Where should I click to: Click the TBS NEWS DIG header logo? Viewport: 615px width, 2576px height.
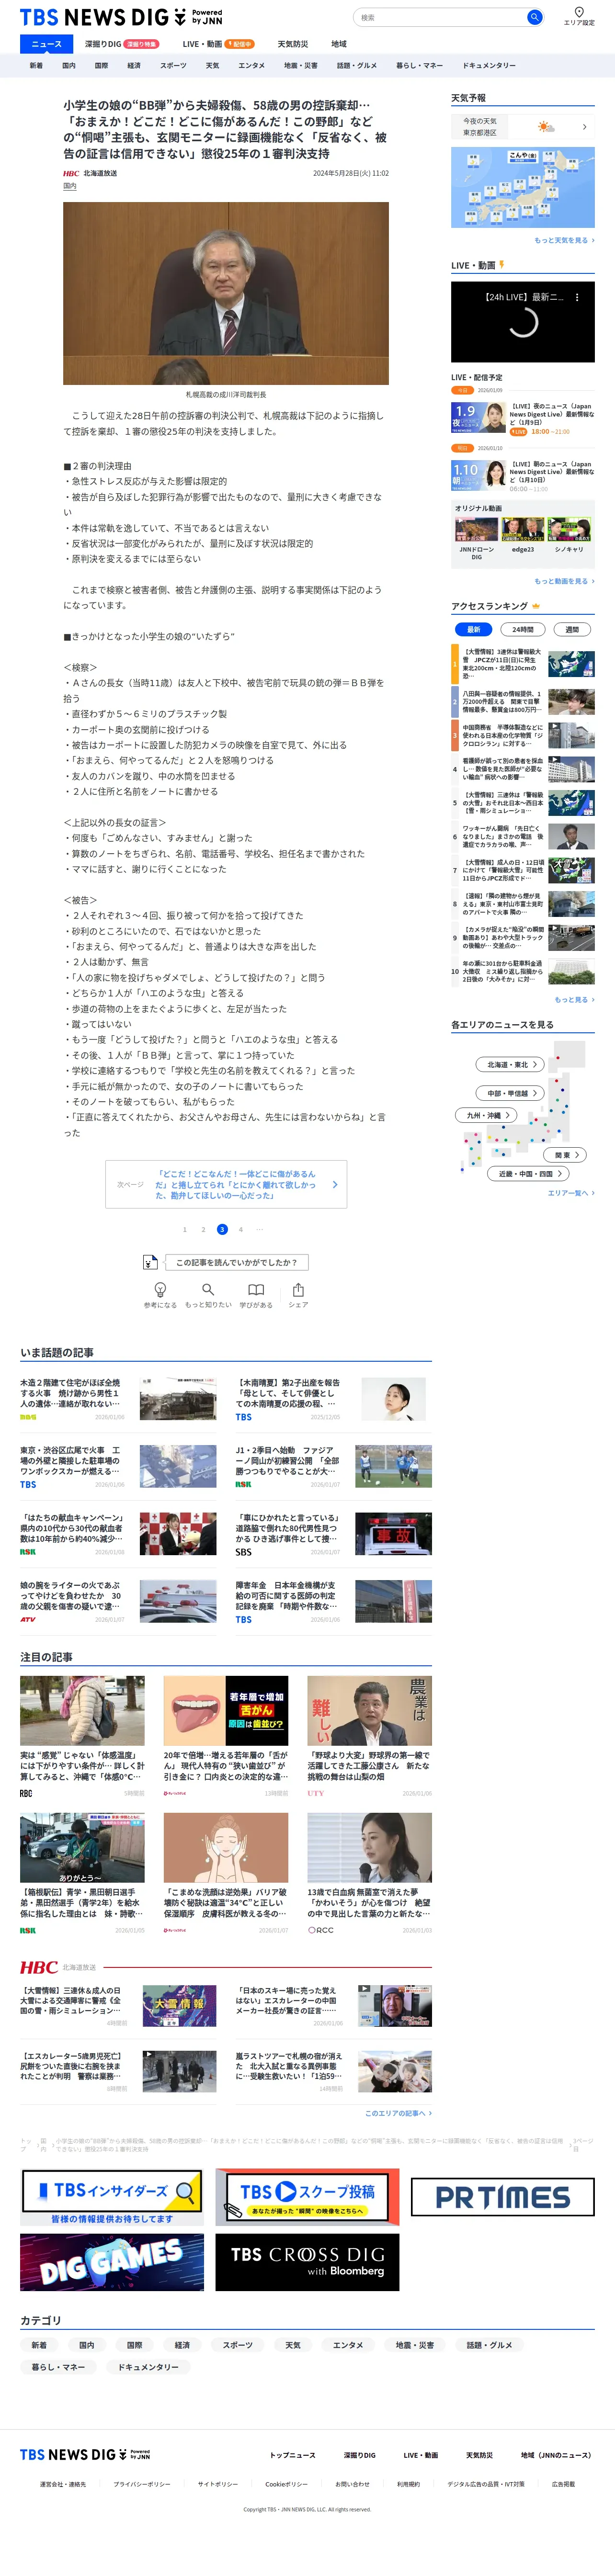(121, 17)
